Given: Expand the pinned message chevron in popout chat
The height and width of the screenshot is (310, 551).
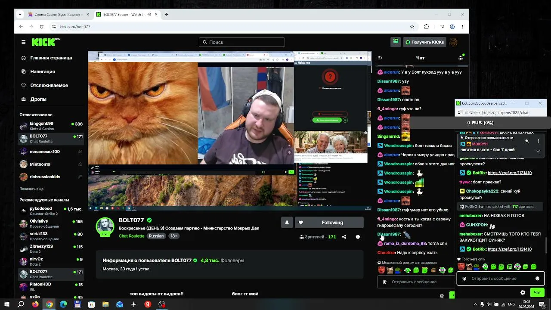Looking at the screenshot, I should (x=538, y=151).
